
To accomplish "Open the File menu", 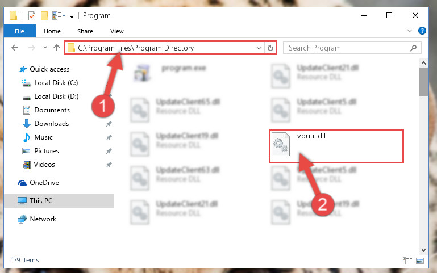I will click(19, 31).
